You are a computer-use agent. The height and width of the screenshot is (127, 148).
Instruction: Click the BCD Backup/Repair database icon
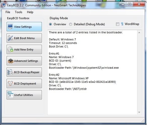tap(10, 72)
